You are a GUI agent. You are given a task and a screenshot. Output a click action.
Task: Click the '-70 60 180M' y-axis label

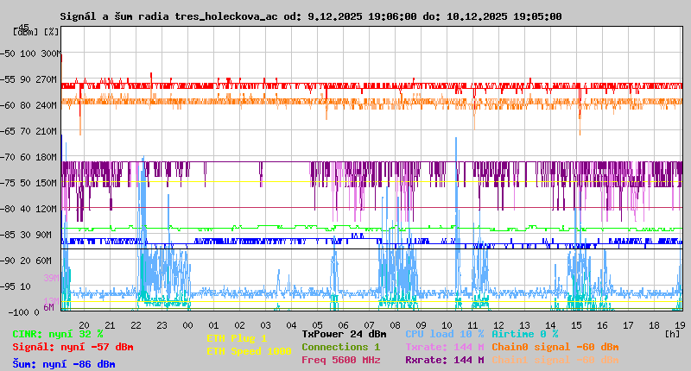click(x=29, y=157)
